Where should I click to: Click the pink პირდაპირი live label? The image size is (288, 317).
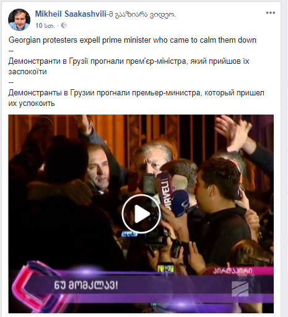(x=233, y=271)
